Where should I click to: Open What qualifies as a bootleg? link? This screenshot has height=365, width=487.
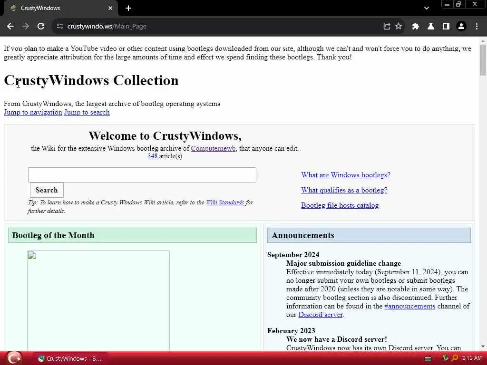point(344,190)
